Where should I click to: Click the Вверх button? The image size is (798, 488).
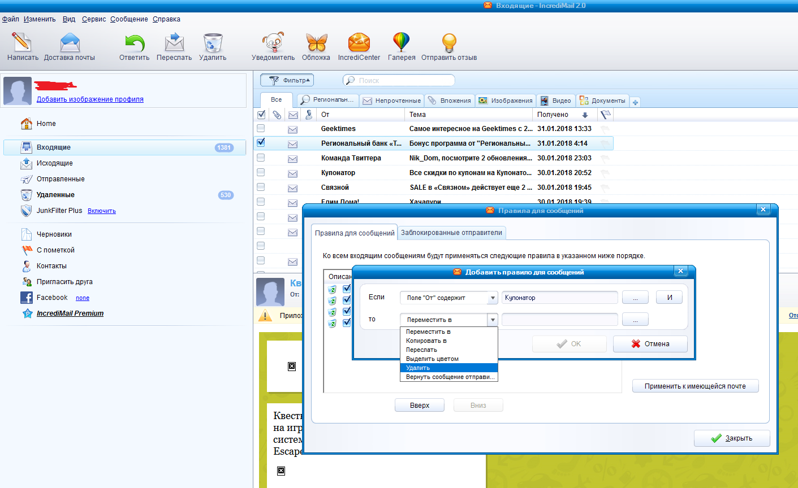(420, 406)
